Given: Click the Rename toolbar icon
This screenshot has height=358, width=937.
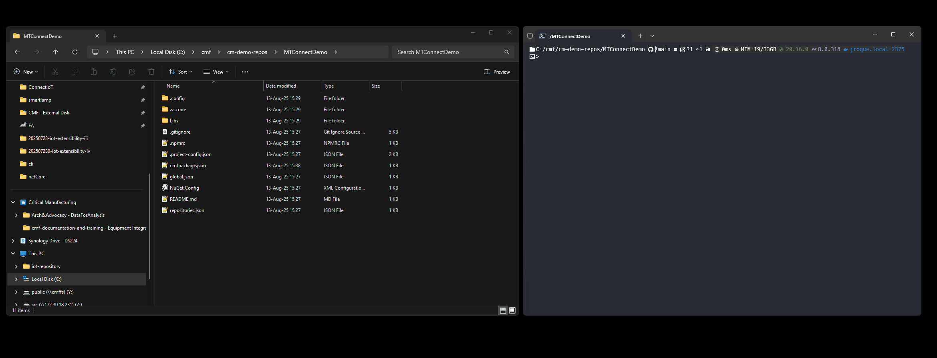Looking at the screenshot, I should pos(113,72).
